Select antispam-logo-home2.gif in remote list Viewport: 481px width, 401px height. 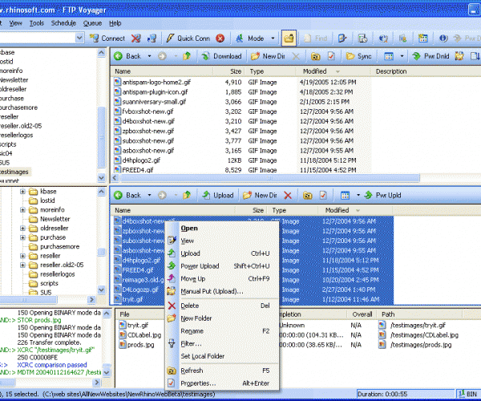(156, 83)
